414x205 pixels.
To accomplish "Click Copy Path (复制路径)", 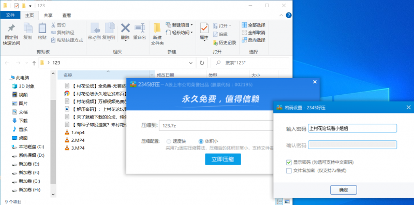I will click(x=62, y=33).
